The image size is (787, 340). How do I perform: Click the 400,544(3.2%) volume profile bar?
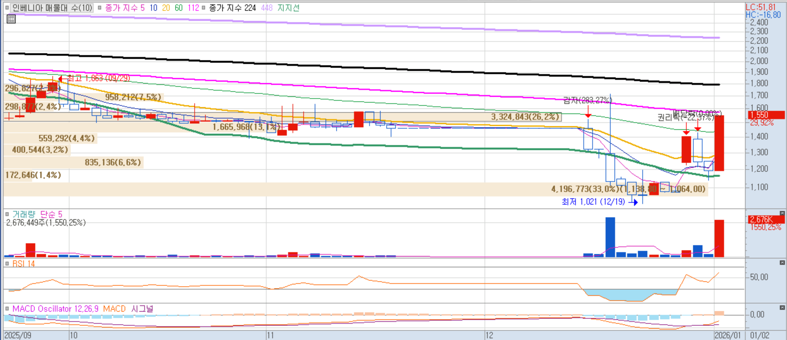pyautogui.click(x=37, y=150)
